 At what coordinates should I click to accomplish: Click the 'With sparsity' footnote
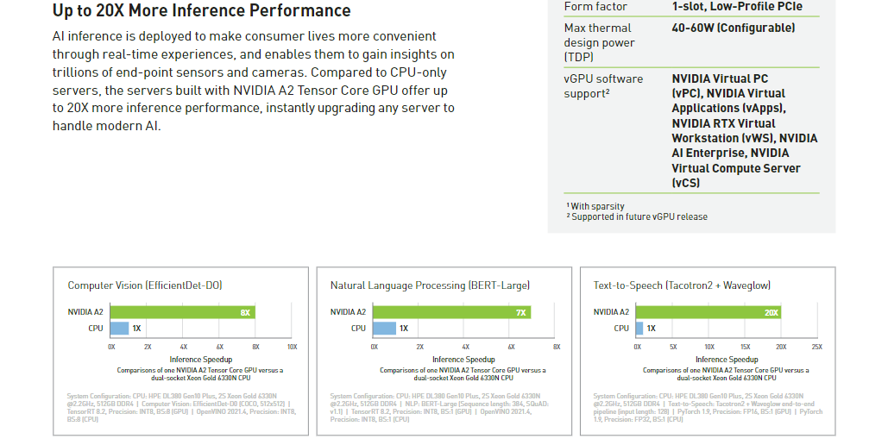[595, 207]
